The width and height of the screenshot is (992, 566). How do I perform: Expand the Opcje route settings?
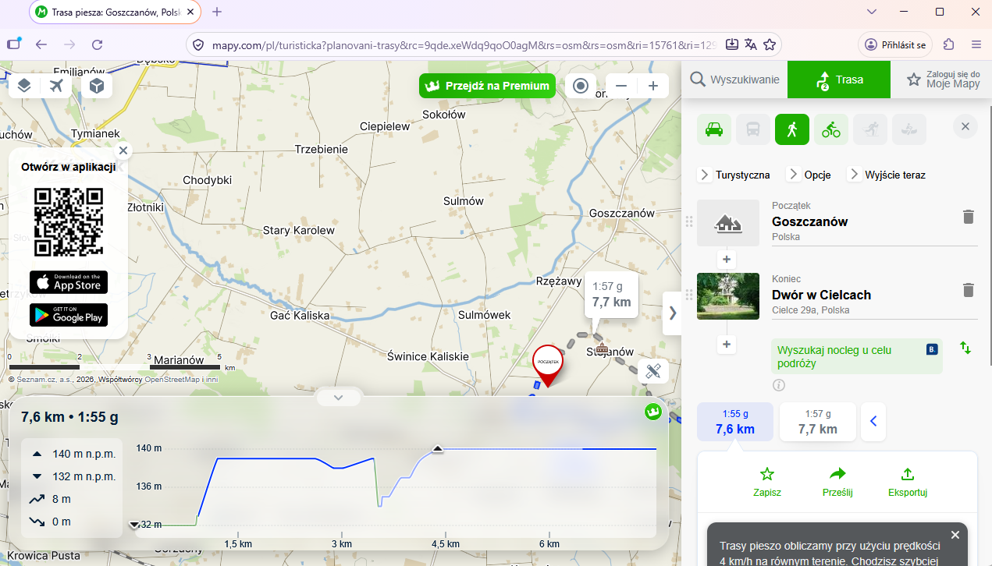tap(809, 175)
